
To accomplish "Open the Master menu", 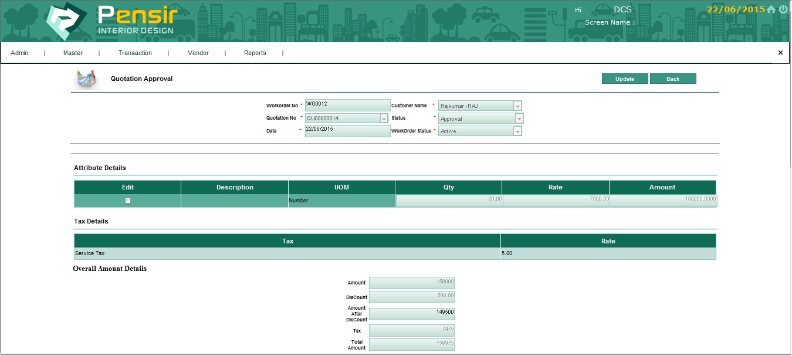I will pos(73,53).
